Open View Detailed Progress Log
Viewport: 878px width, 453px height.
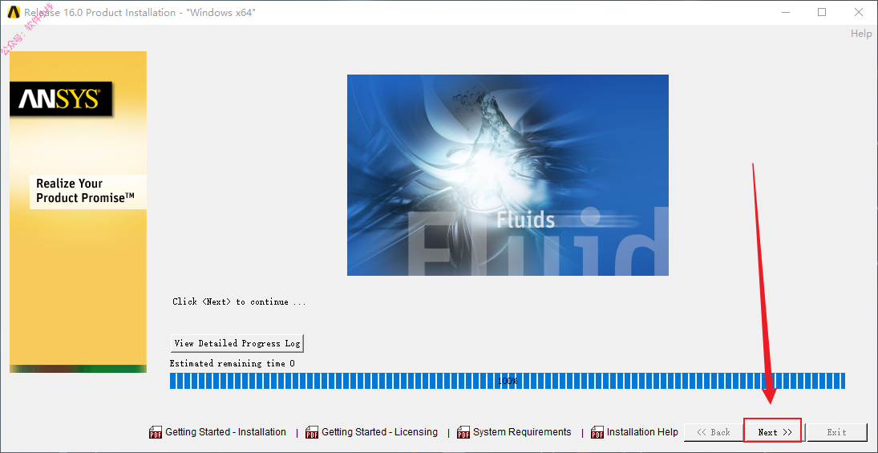237,343
